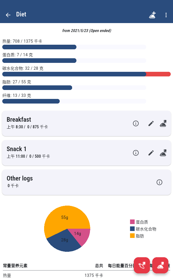Edit Snack 1 with pencil icon
173x278 pixels.
151,153
